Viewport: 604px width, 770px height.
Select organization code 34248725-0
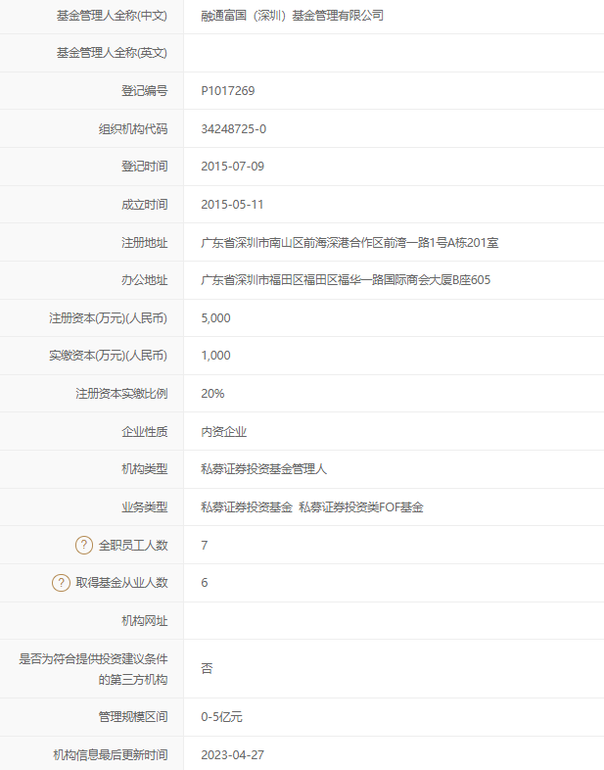point(234,129)
